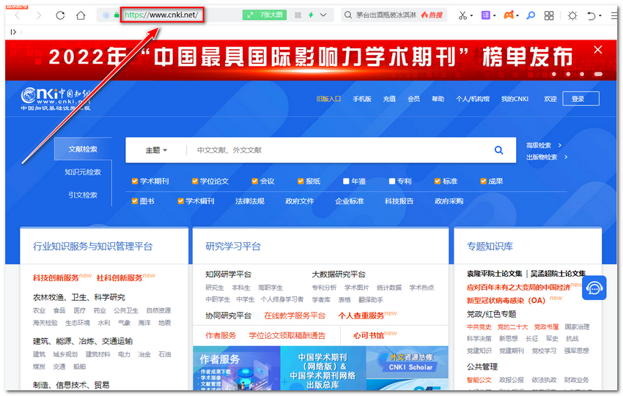Viewport: 623px width, 396px height.
Task: Open the browser home page icon
Action: (x=81, y=15)
